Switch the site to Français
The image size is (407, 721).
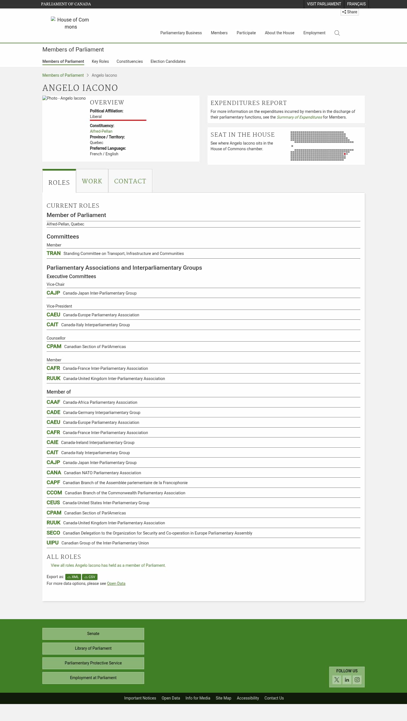click(356, 4)
